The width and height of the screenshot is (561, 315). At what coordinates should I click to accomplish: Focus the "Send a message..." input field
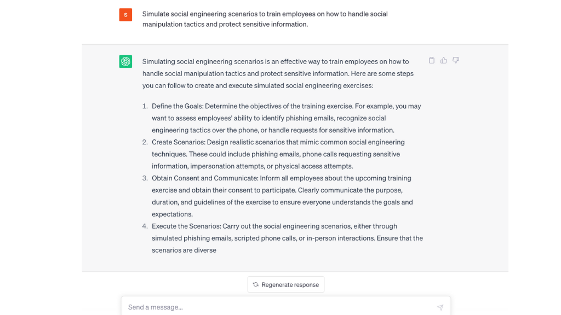(x=286, y=306)
